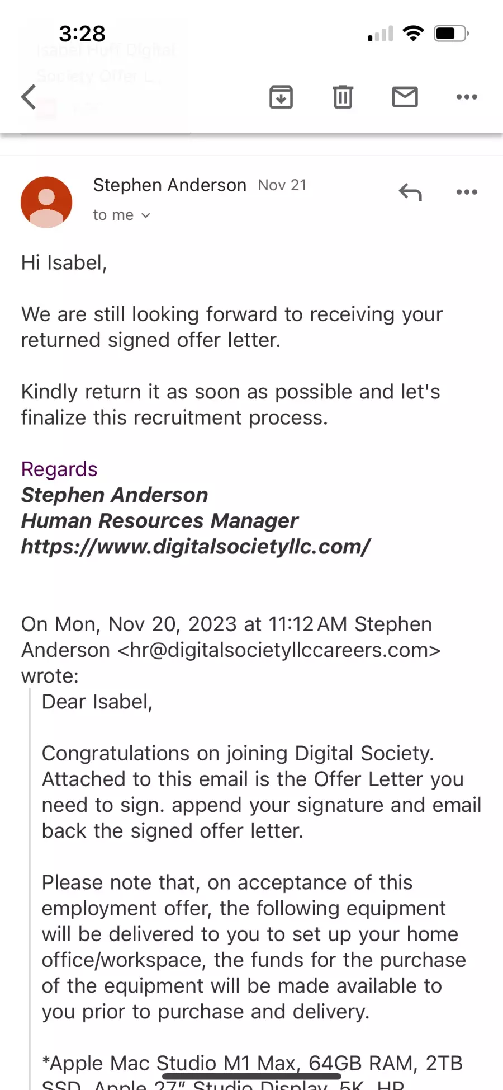Tap the 'Regards' purple text
Viewport: 503px width, 1090px height.
[59, 469]
